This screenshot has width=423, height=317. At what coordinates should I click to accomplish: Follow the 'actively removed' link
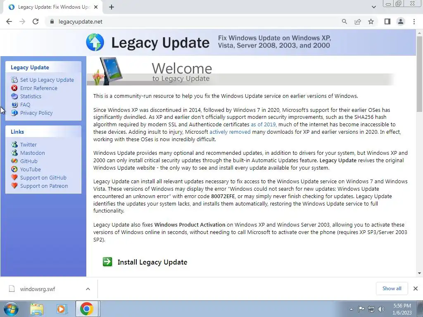point(230,132)
